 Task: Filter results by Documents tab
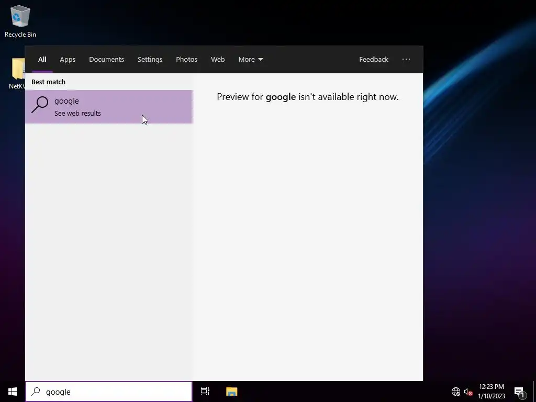click(106, 59)
